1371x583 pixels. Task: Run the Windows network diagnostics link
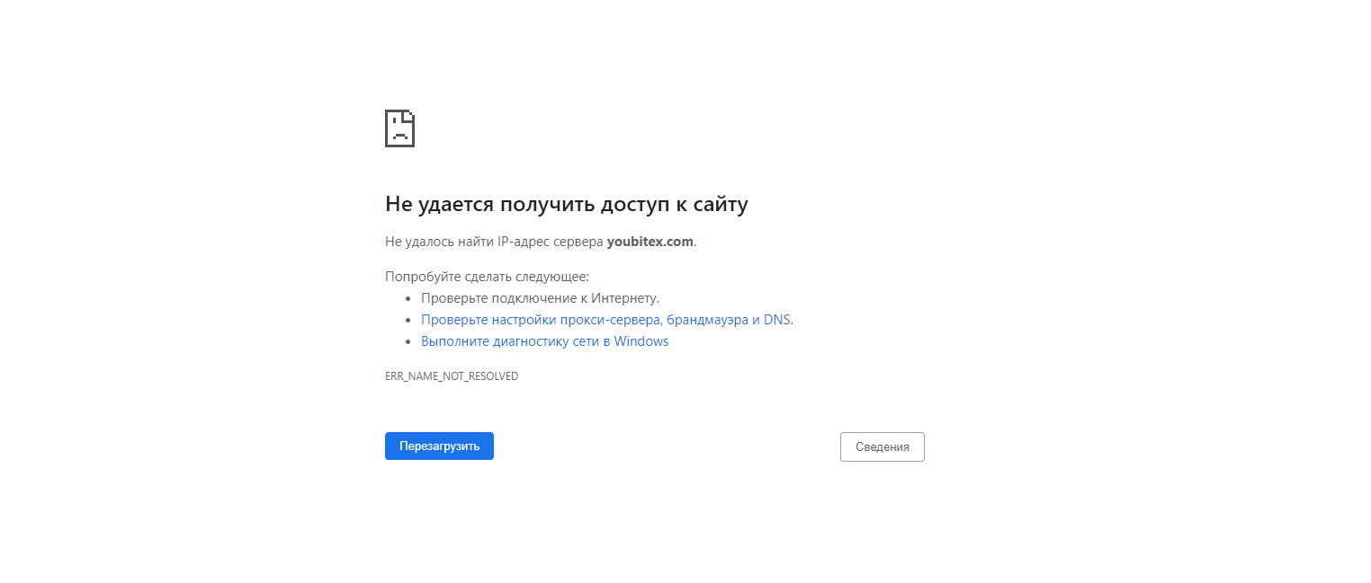tap(544, 341)
